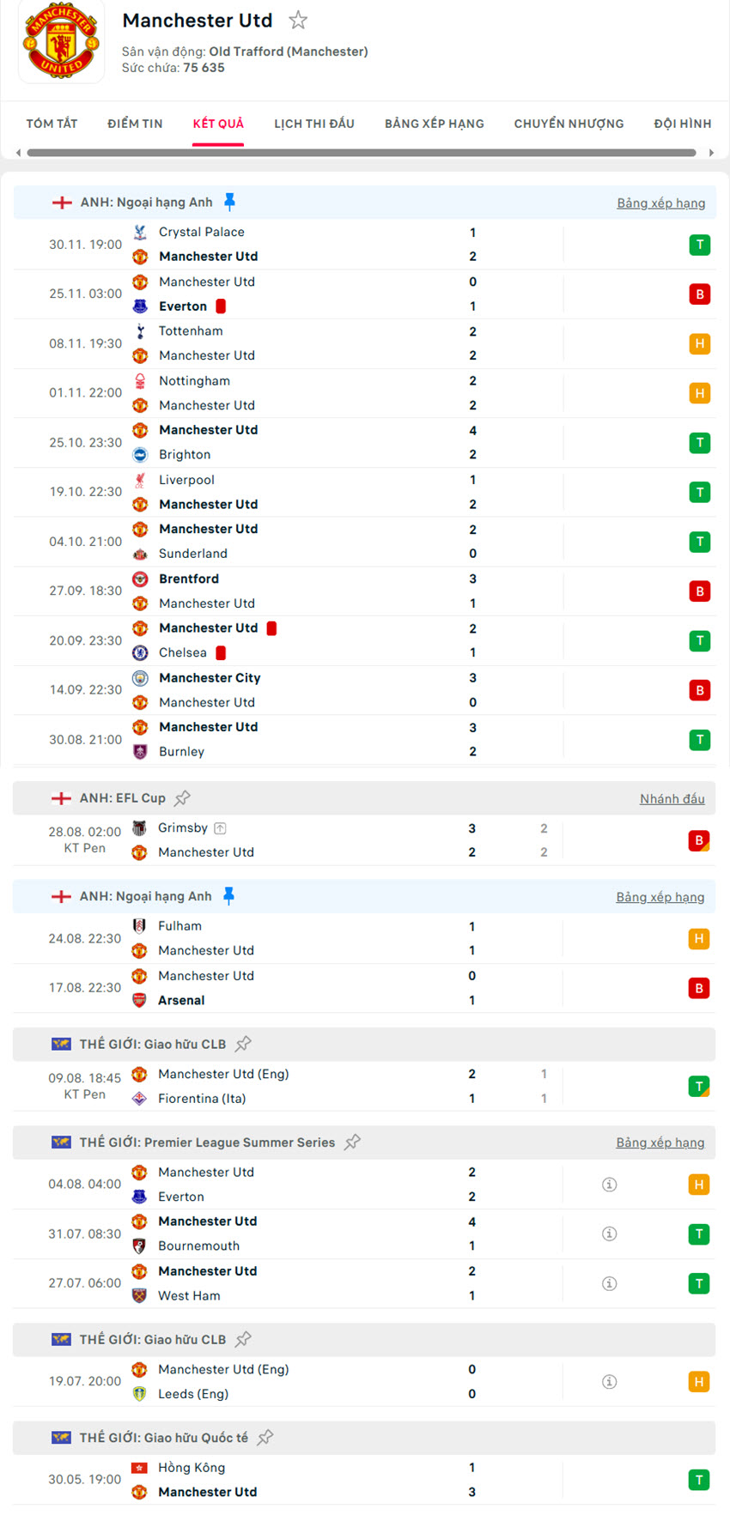Expand the Premier League Summer Series pin marker
This screenshot has width=730, height=1515.
click(352, 1142)
